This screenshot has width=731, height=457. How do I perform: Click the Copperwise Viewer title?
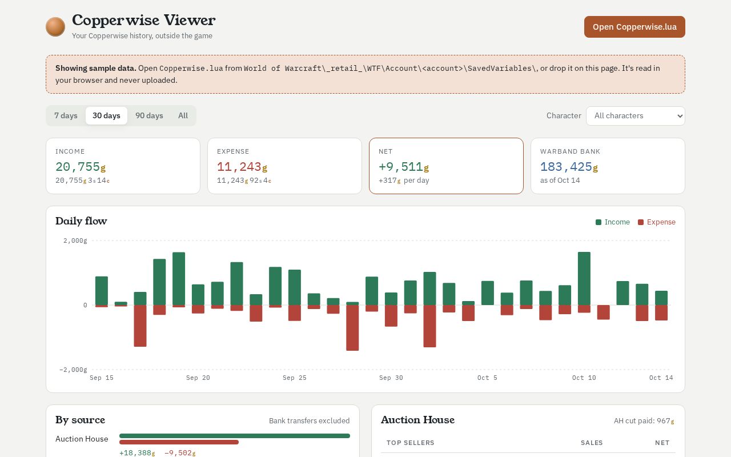coord(144,21)
